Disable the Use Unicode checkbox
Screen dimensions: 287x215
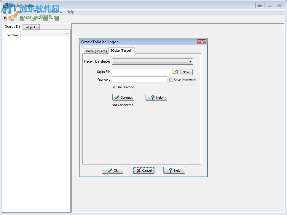coord(114,87)
